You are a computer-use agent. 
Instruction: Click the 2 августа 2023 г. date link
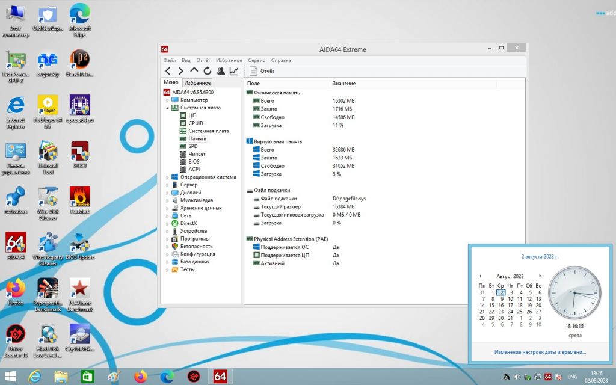click(540, 256)
